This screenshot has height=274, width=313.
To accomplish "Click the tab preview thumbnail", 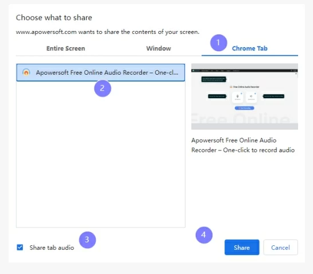I will pyautogui.click(x=245, y=97).
